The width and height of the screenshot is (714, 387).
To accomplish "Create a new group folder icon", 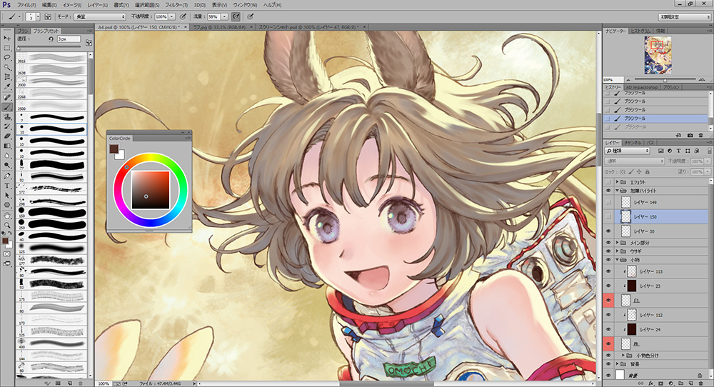I will 681,384.
